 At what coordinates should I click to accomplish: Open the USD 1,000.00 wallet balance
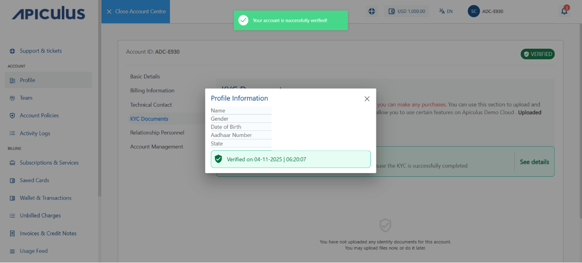pos(407,11)
